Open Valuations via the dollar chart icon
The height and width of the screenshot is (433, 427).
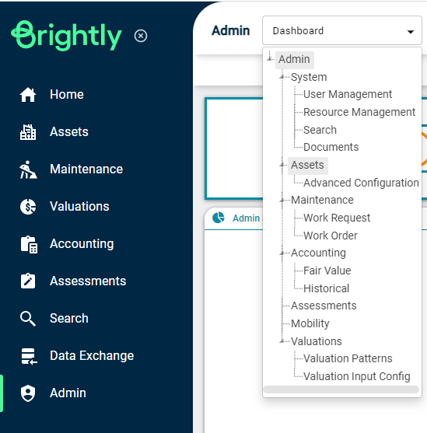coord(28,207)
